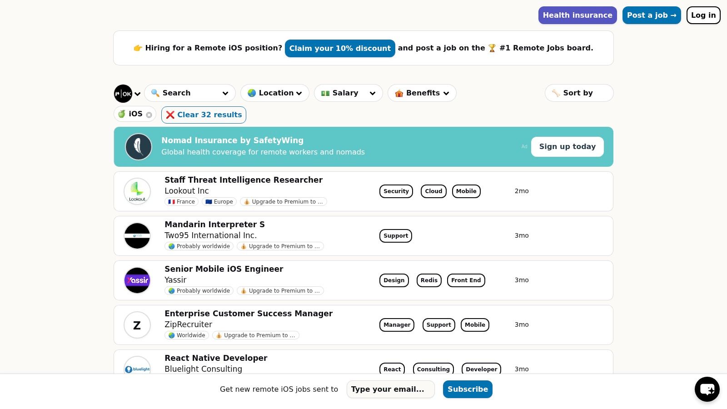This screenshot has height=409, width=727.
Task: Click the Manager tag
Action: click(397, 325)
